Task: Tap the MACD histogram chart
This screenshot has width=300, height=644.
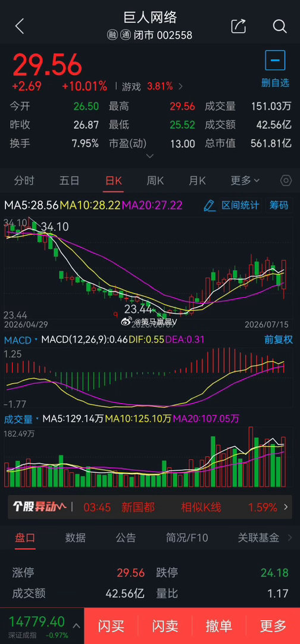Action: 148,379
